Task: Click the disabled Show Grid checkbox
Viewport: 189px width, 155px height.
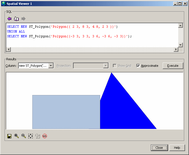Action: (x=115, y=66)
